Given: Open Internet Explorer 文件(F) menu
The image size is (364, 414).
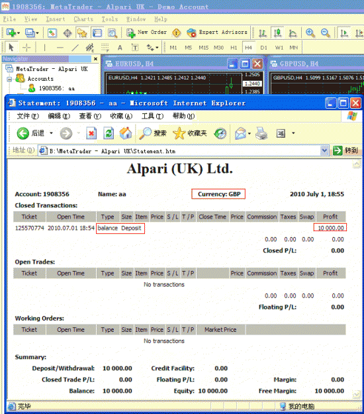Looking at the screenshot, I should pos(28,116).
